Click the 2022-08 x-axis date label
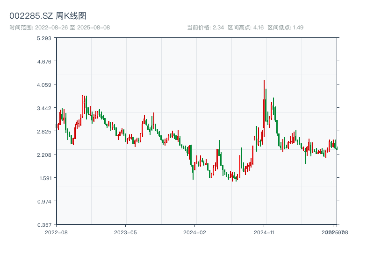Image resolution: width=374 pixels, height=280 pixels. coord(56,232)
